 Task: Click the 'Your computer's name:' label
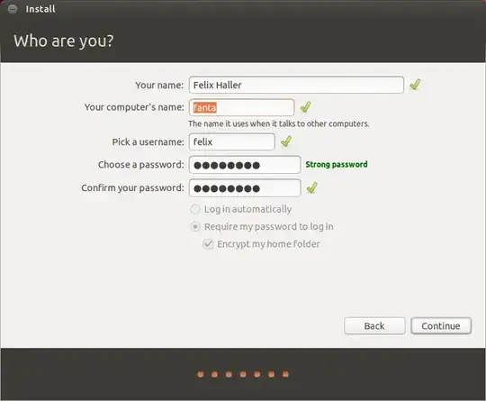tap(134, 107)
